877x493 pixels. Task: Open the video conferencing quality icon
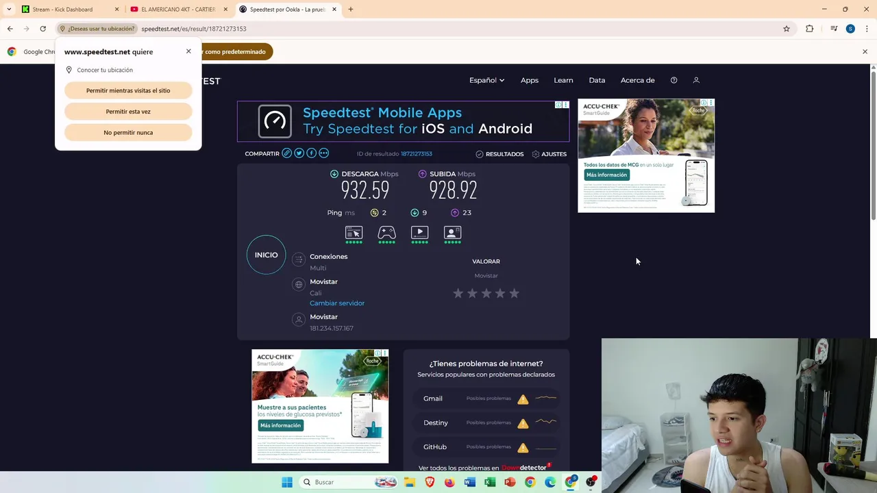click(452, 234)
